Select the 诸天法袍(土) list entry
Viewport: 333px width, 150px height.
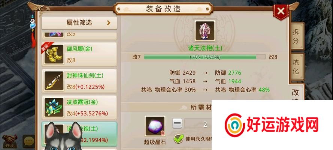click(x=79, y=134)
